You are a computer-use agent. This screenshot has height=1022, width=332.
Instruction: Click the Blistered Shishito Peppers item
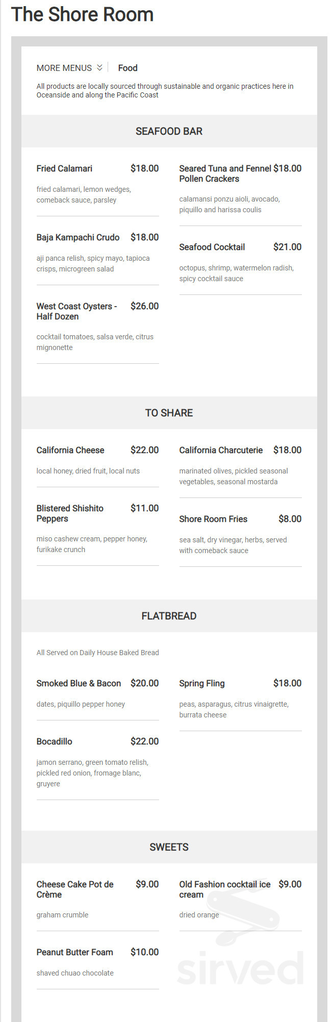pos(70,513)
